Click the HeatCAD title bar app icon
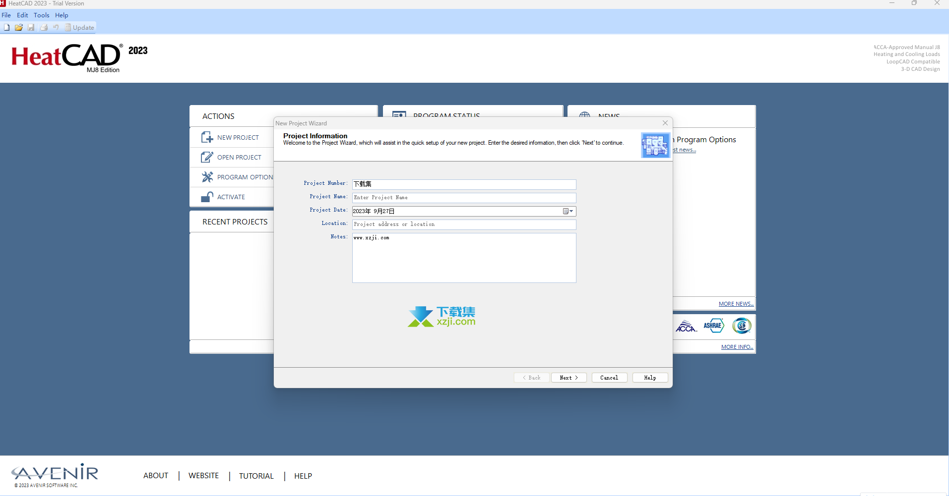Viewport: 949px width, 496px height. pyautogui.click(x=3, y=3)
